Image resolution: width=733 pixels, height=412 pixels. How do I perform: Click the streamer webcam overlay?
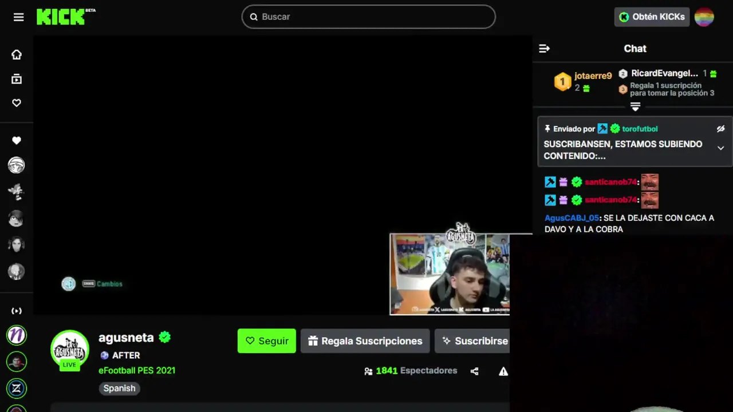pyautogui.click(x=450, y=274)
